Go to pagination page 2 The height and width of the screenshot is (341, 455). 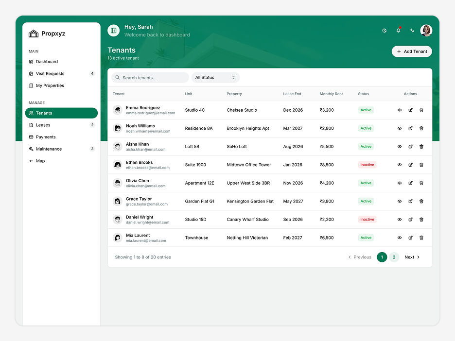394,257
